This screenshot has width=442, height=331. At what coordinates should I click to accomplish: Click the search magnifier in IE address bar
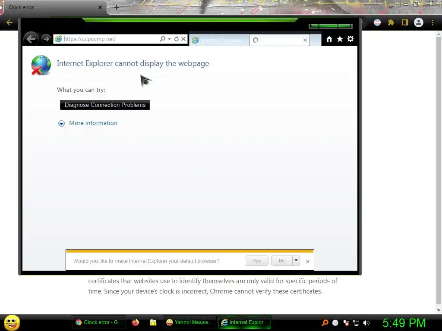[162, 39]
